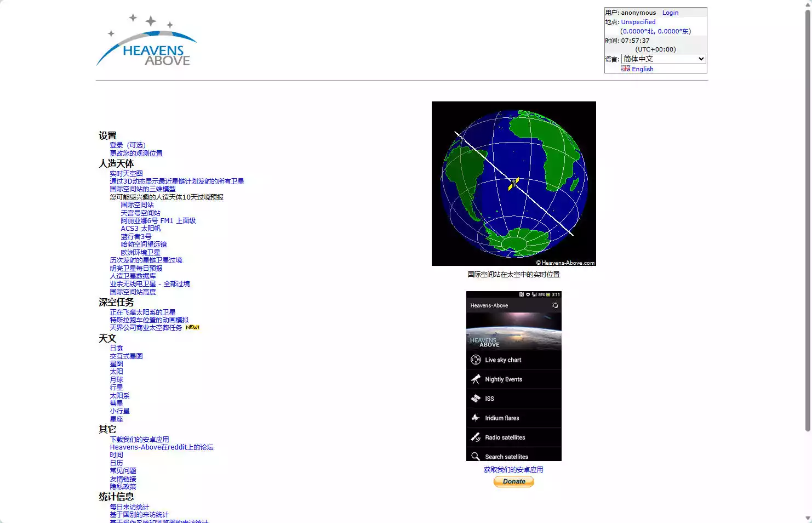Viewport: 812px width, 523px height.
Task: Switch language via the English link
Action: coord(642,69)
